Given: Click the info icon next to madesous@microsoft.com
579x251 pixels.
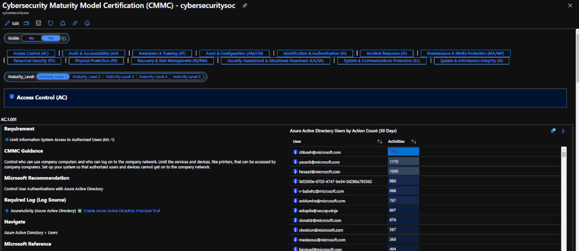Looking at the screenshot, I should click(296, 240).
